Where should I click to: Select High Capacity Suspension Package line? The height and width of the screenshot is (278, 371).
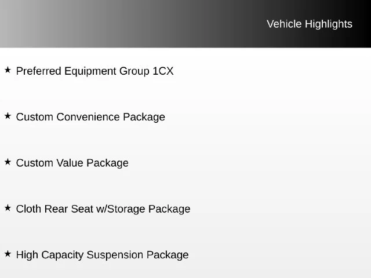102,255
